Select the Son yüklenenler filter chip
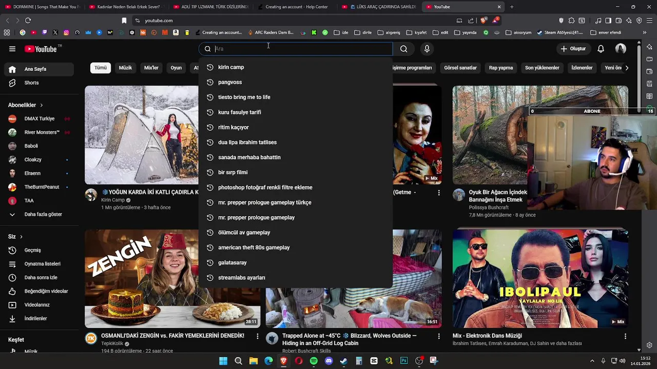 [x=542, y=68]
